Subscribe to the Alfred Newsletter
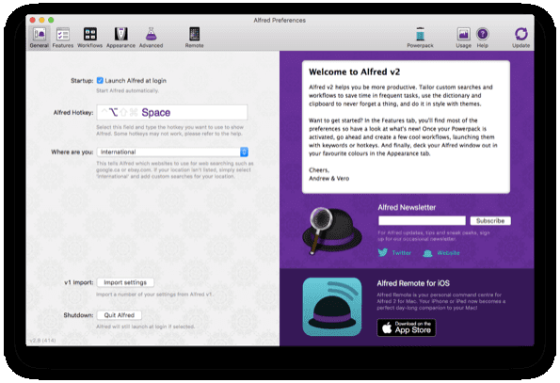Image resolution: width=560 pixels, height=383 pixels. click(x=490, y=221)
